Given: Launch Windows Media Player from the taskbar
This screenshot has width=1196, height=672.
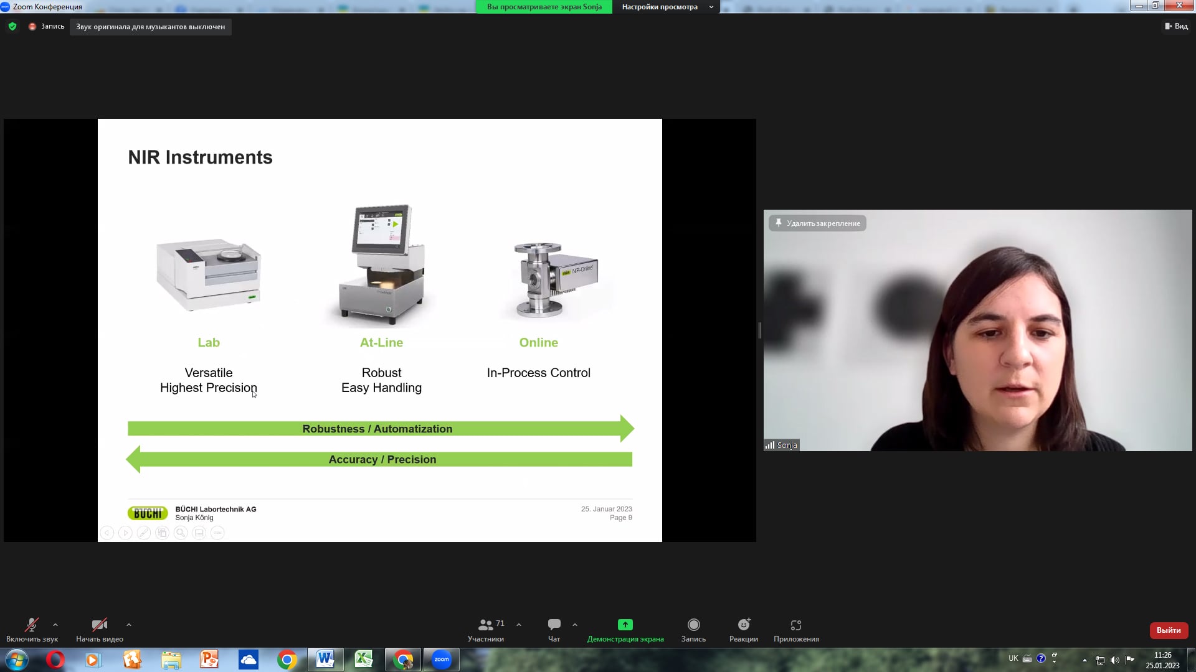Looking at the screenshot, I should tap(93, 660).
